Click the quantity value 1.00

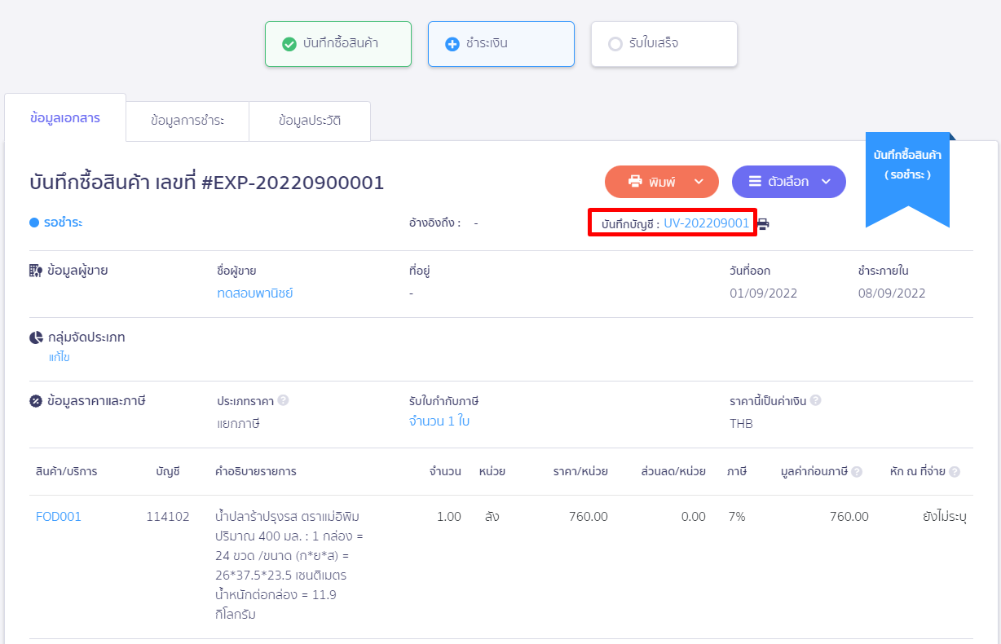click(x=448, y=517)
